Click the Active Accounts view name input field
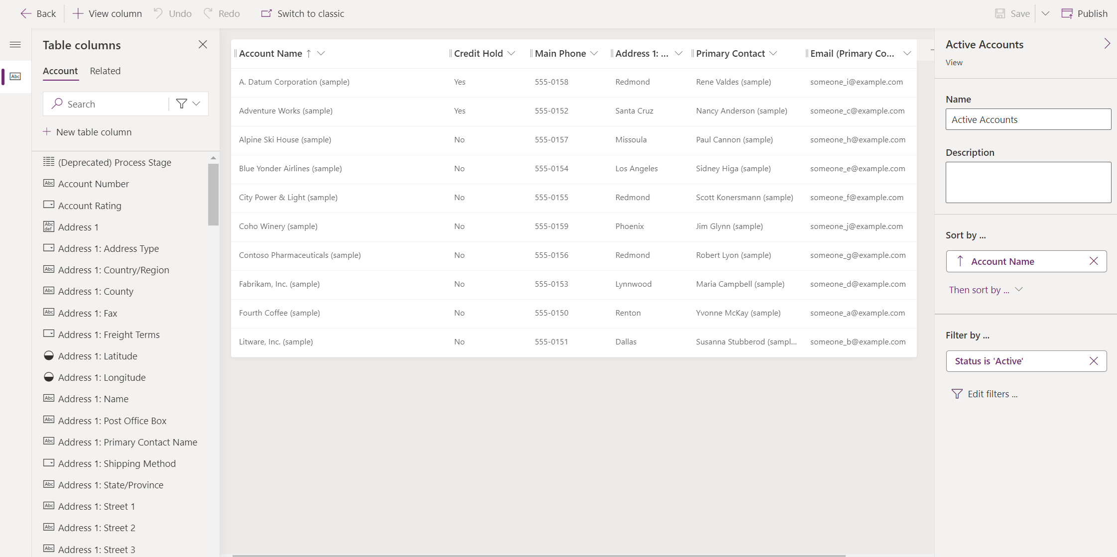The image size is (1117, 557). click(1026, 119)
